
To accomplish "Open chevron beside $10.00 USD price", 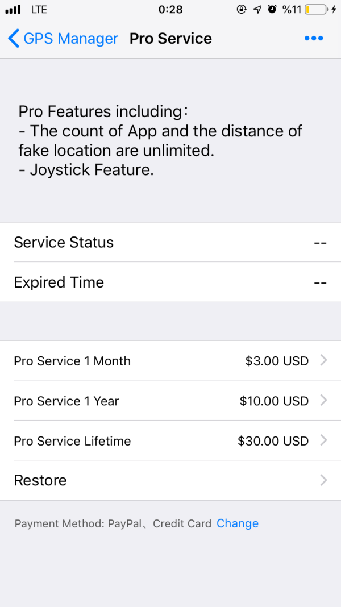I will (323, 400).
